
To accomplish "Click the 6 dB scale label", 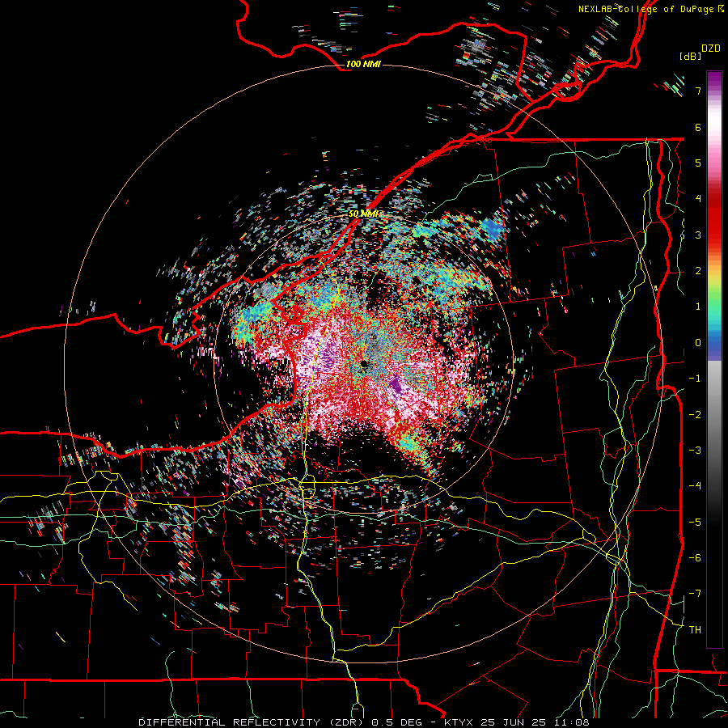I will click(x=698, y=127).
